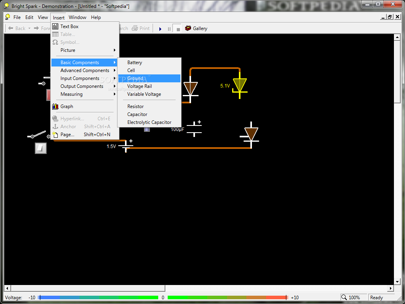
Task: Click the horizontal scrollbar left arrow
Action: pyautogui.click(x=7, y=288)
